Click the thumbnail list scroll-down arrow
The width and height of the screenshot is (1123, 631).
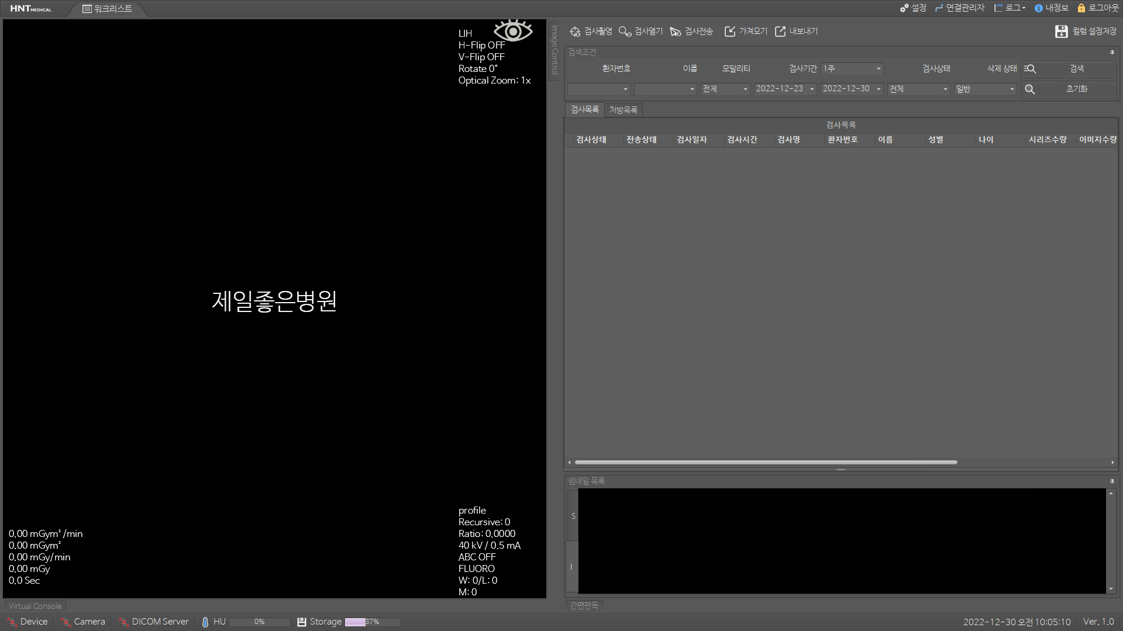click(1111, 589)
